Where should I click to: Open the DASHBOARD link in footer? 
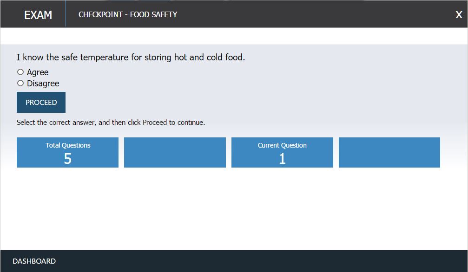(34, 261)
